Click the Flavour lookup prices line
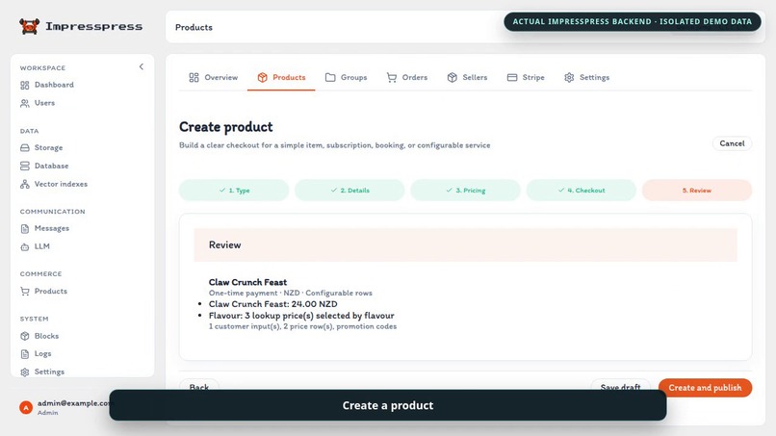This screenshot has height=436, width=776. pos(301,316)
